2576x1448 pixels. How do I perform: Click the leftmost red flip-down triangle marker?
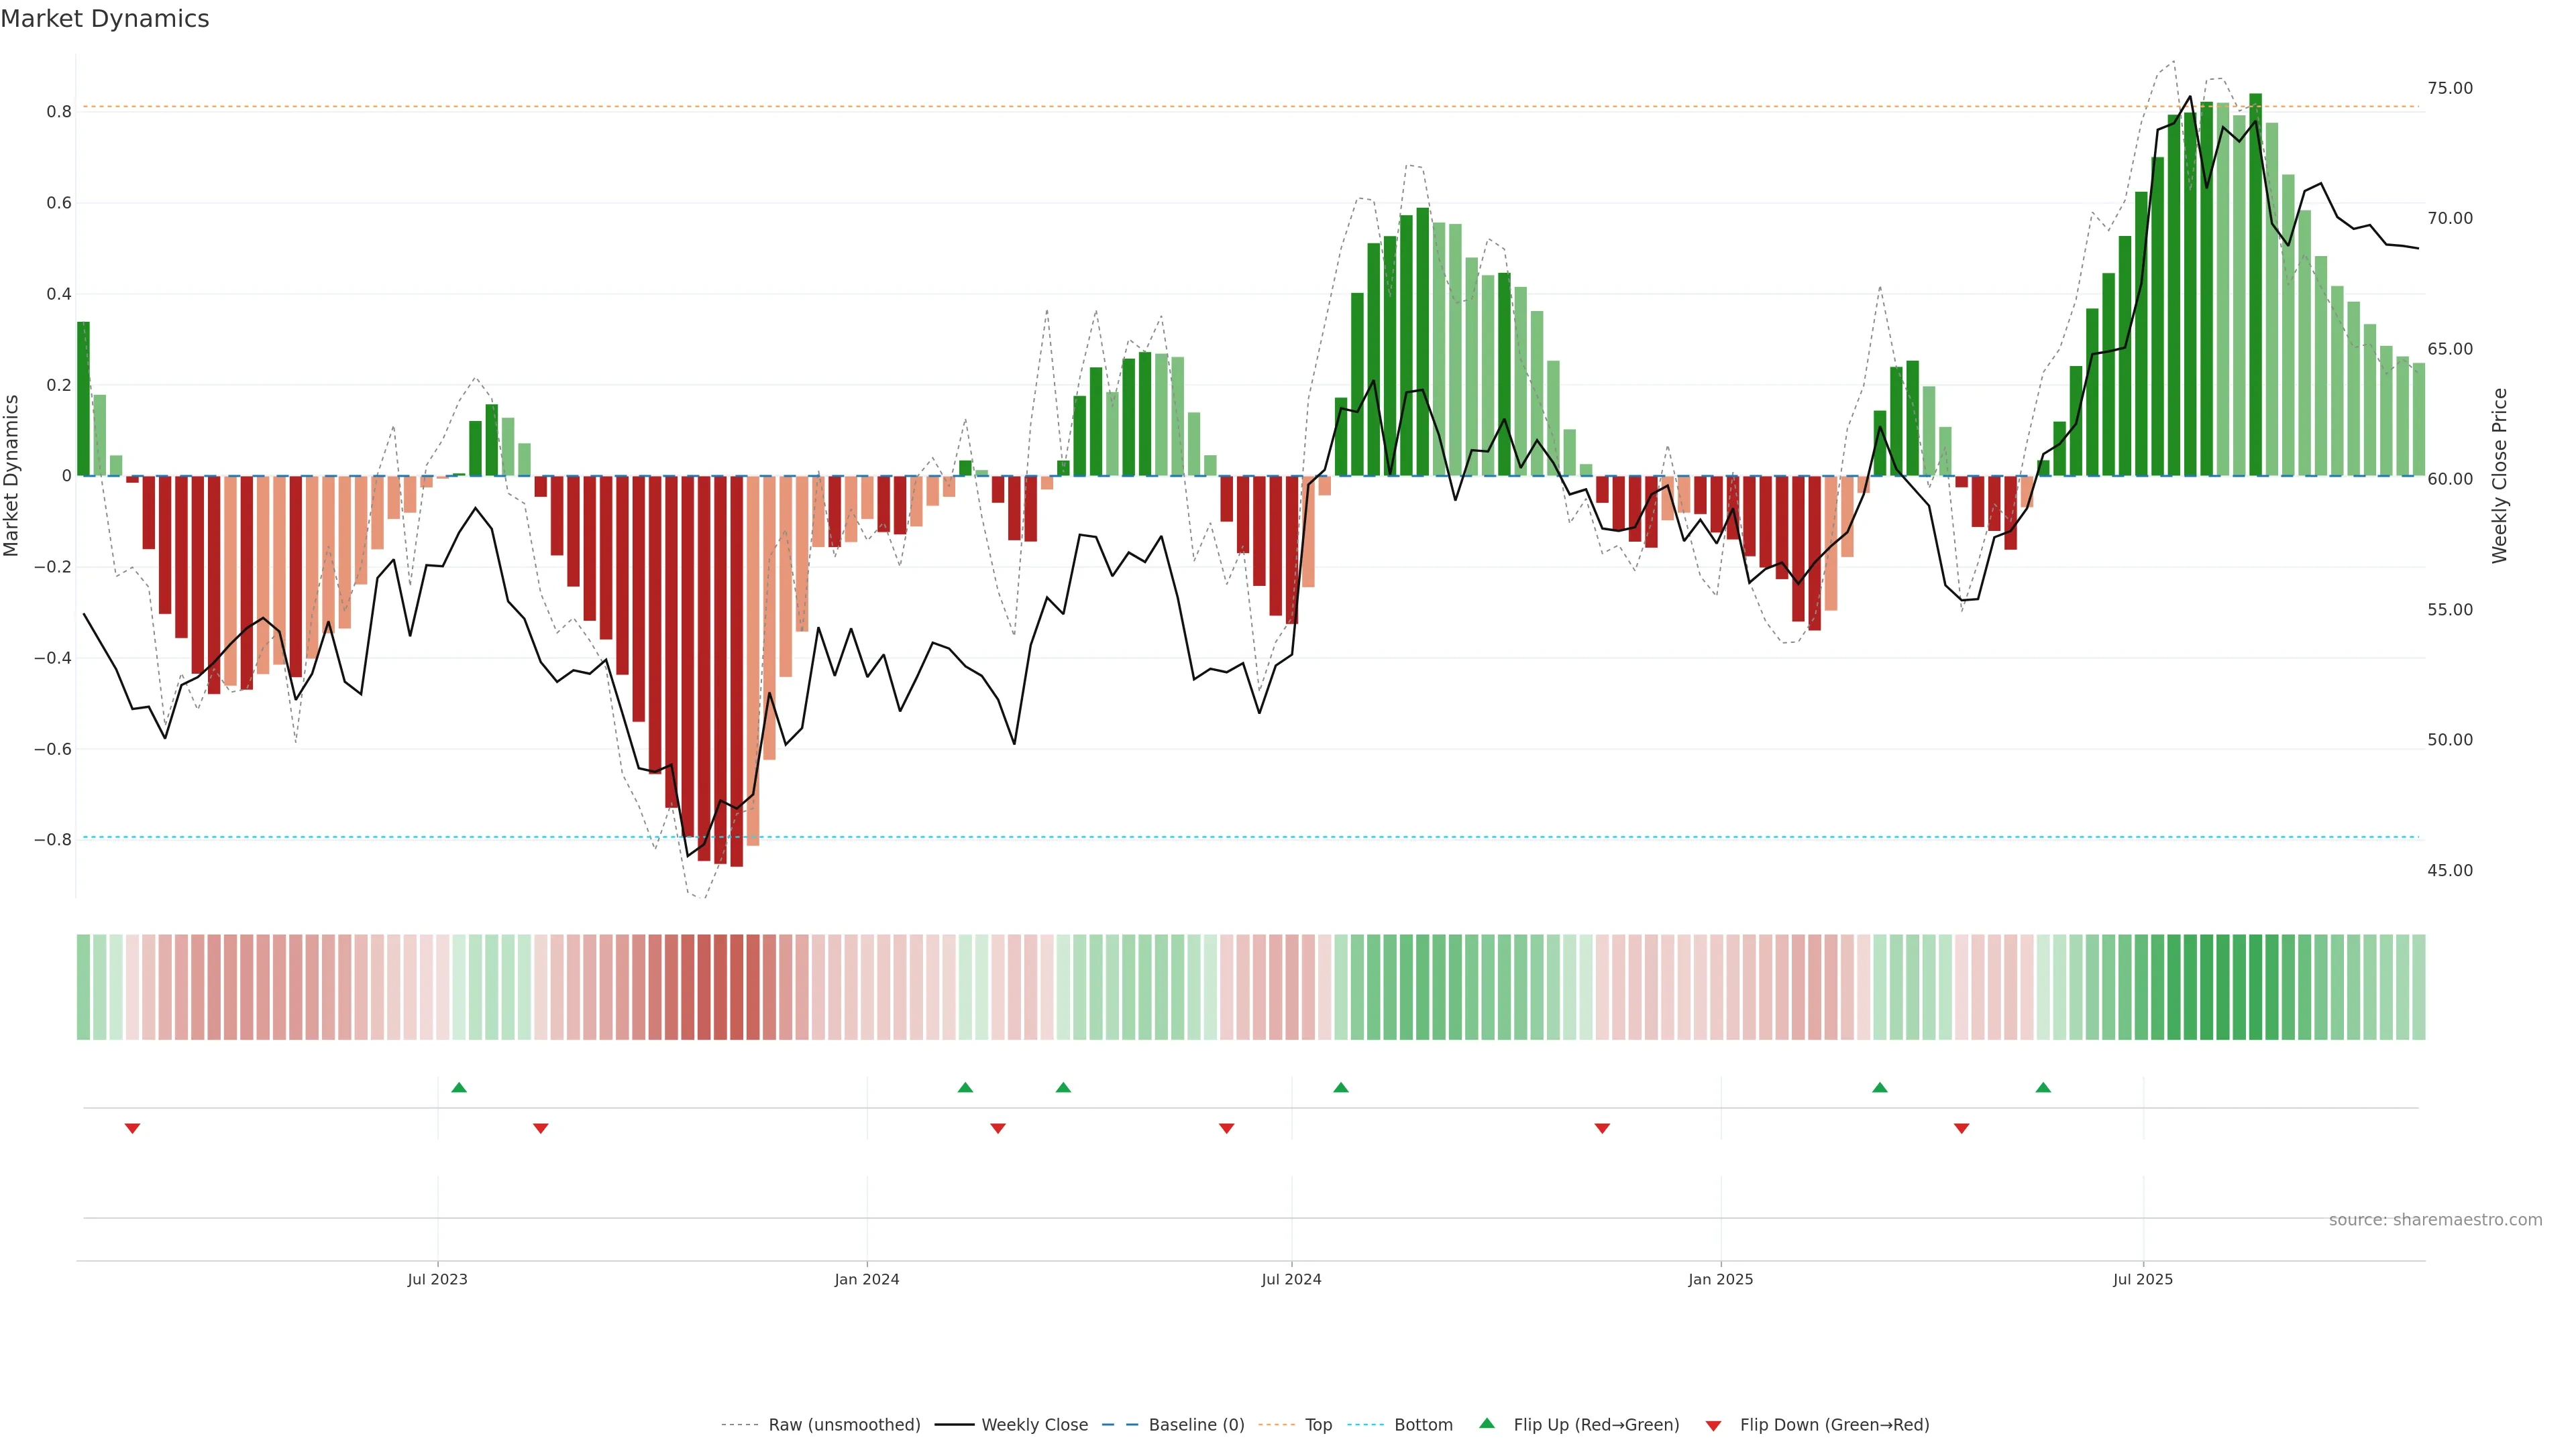[132, 1128]
